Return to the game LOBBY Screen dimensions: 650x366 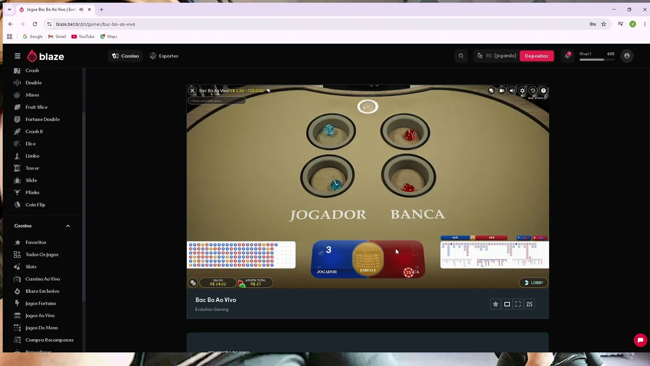pos(534,283)
